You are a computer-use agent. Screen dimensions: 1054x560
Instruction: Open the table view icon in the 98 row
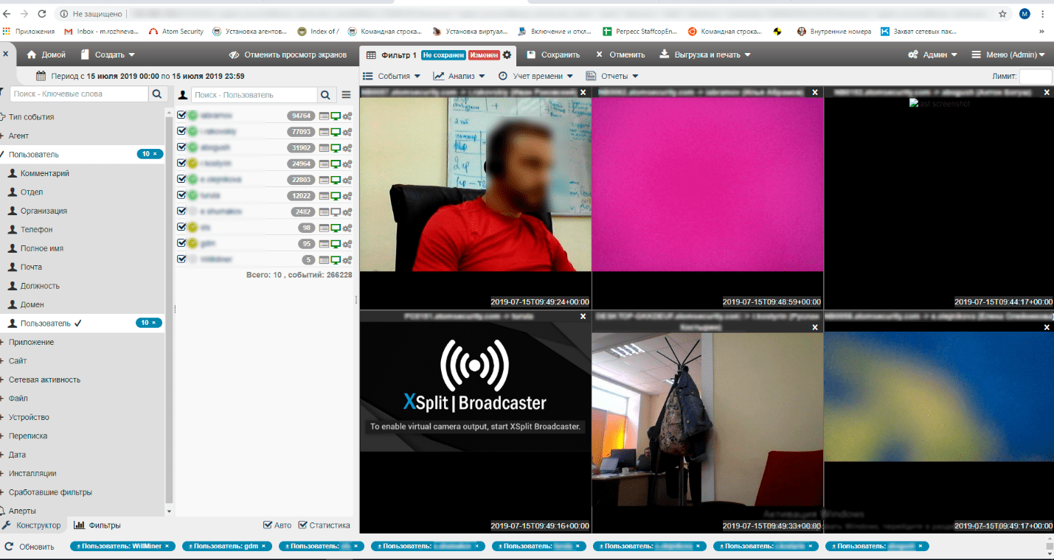324,228
